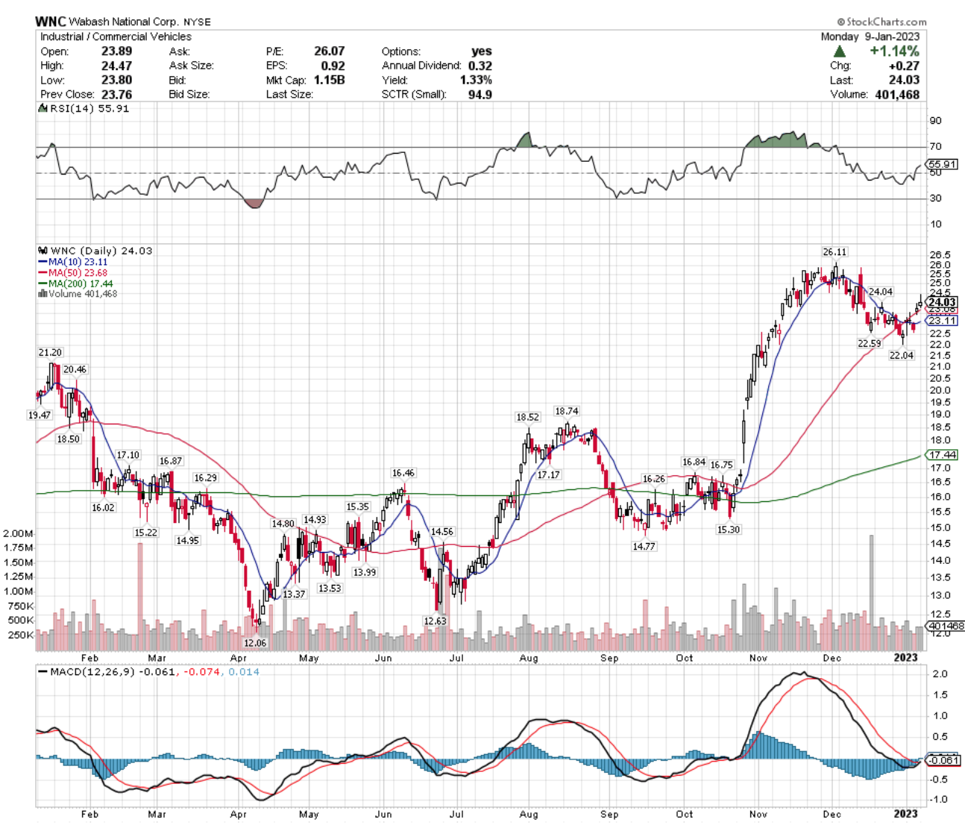Image resolution: width=965 pixels, height=828 pixels.
Task: Click the 2023 label on price chart axis
Action: click(905, 657)
